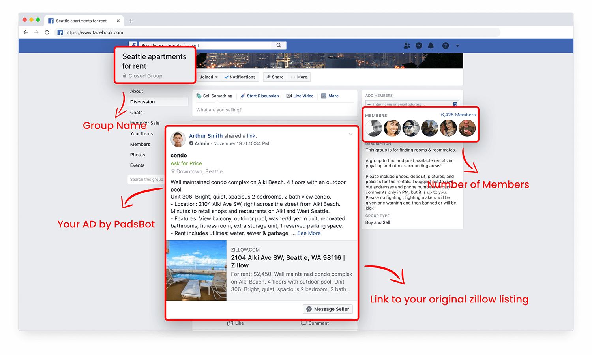592x355 pixels.
Task: Expand the Joined dropdown
Action: pyautogui.click(x=208, y=77)
